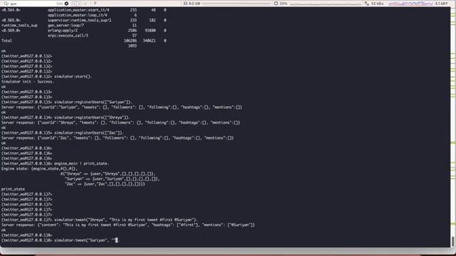Click the CPU status bar icon

(276, 4)
